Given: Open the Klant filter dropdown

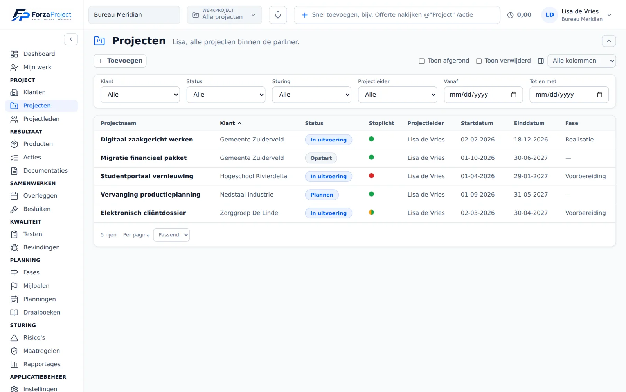Looking at the screenshot, I should click(x=140, y=95).
